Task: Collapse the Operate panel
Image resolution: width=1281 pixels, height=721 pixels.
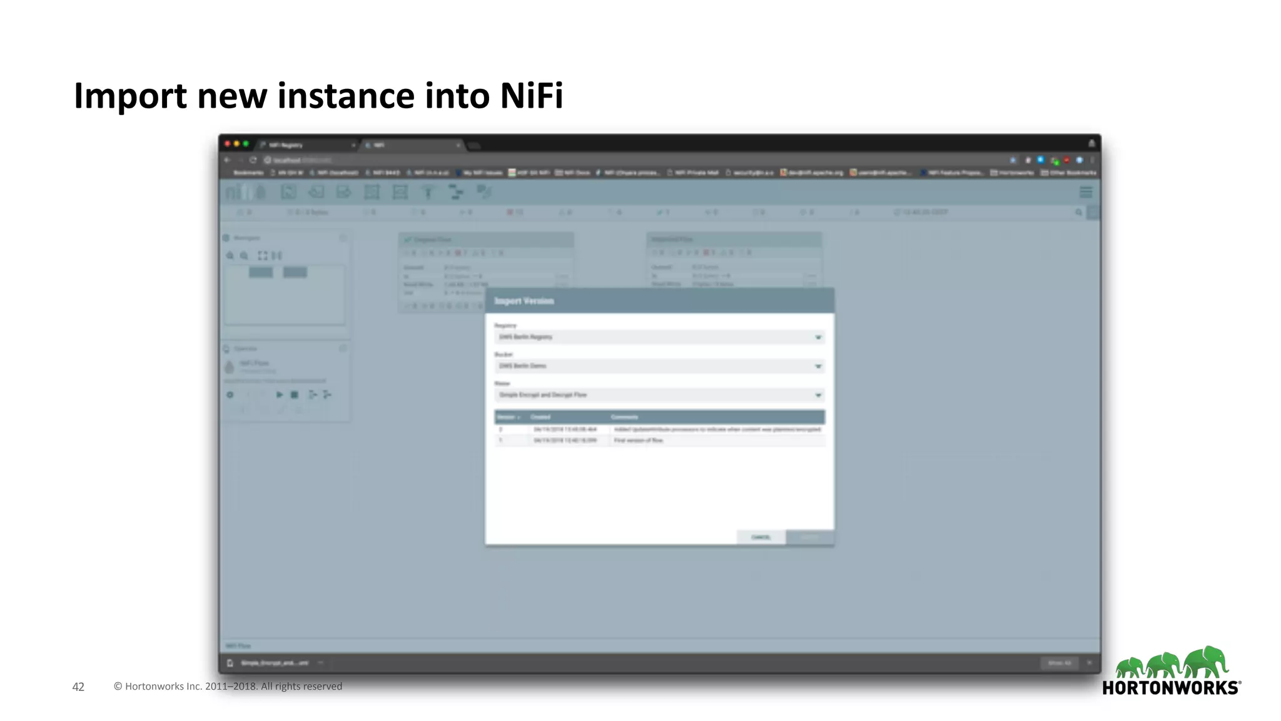Action: (x=343, y=349)
